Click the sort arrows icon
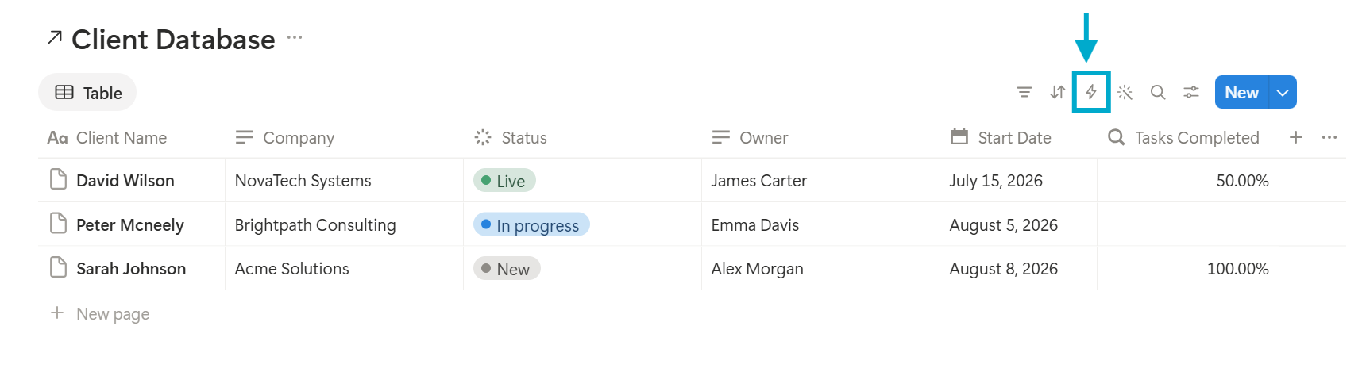 click(1057, 92)
